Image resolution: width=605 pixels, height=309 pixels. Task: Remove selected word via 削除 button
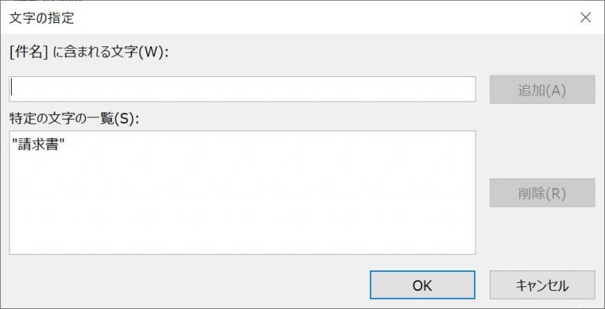[x=542, y=193]
